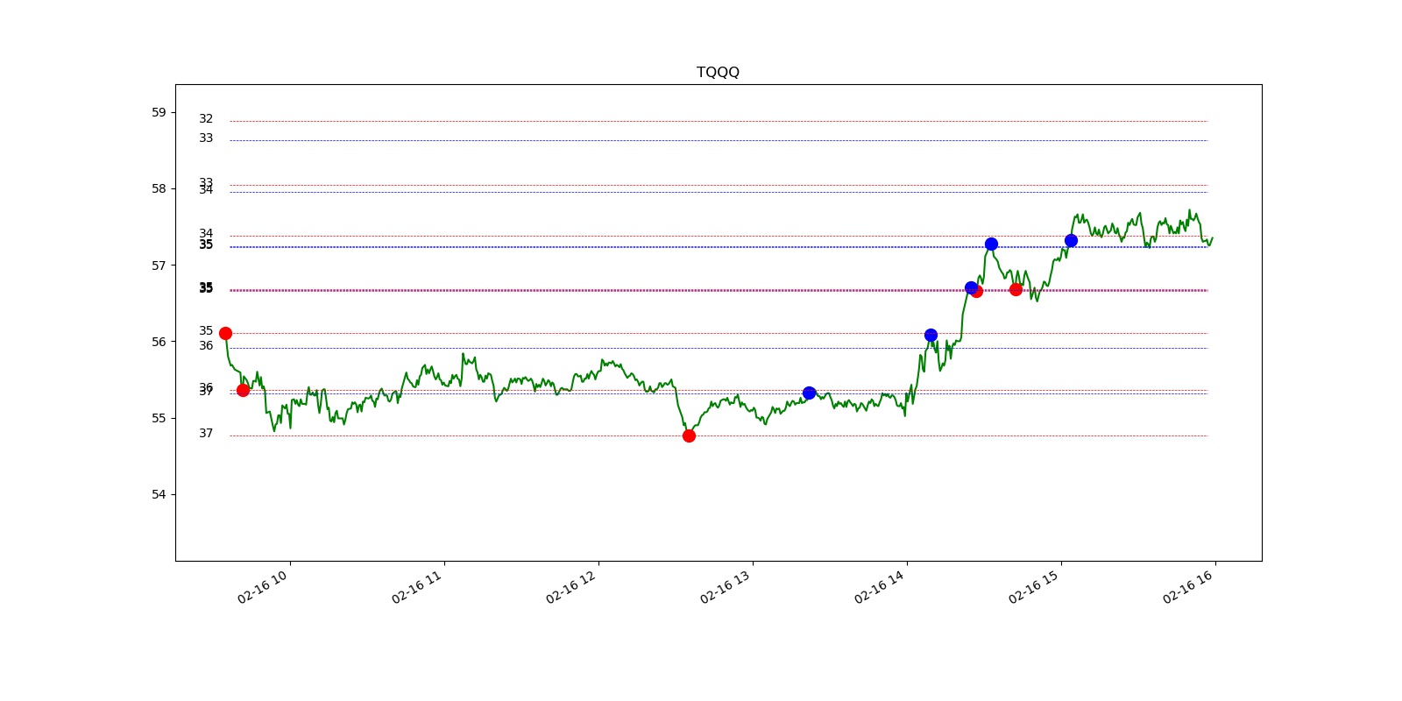1402x701 pixels.
Task: Pick the 54 tick on the price axis
Action: click(159, 494)
